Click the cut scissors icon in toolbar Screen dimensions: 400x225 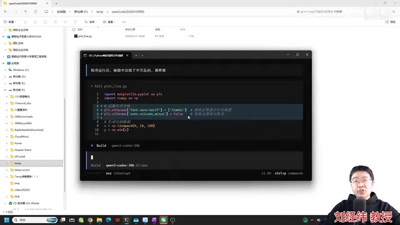(25, 22)
